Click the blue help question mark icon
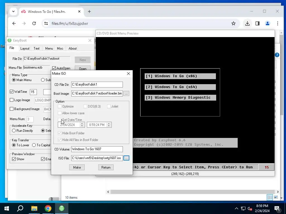This screenshot has width=286, height=214. 277,55
